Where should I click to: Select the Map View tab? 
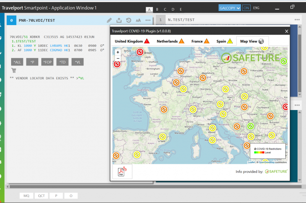click(x=252, y=41)
